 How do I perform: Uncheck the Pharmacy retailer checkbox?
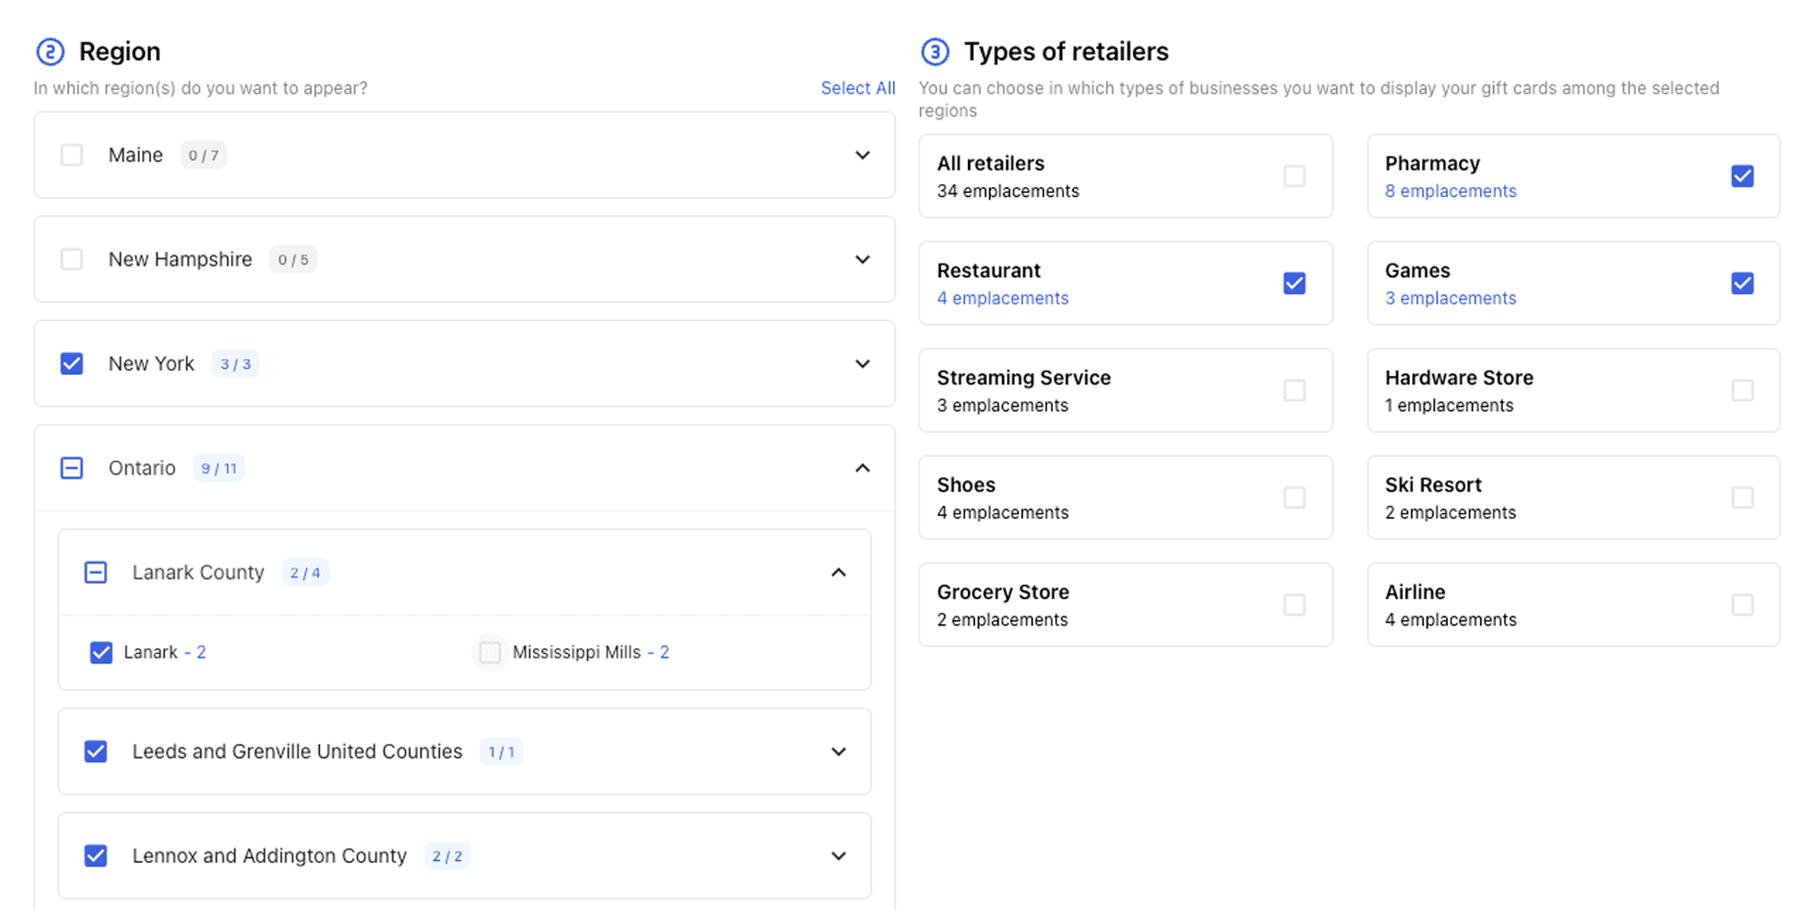point(1742,176)
